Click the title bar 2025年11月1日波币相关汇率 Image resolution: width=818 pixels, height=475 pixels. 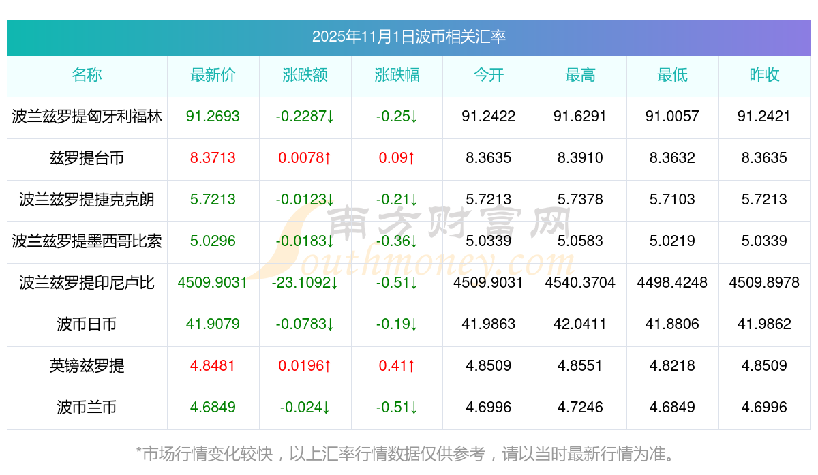coord(409,38)
